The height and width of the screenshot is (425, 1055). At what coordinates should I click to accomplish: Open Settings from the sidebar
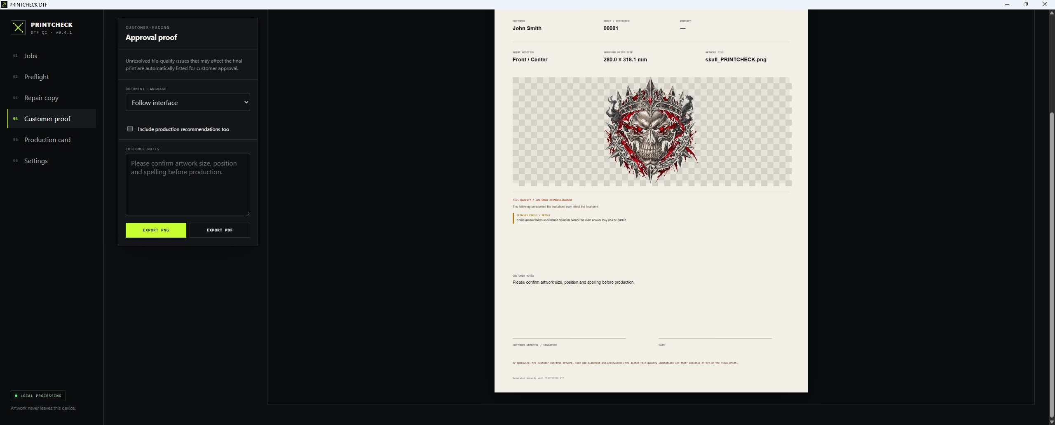(x=52, y=161)
